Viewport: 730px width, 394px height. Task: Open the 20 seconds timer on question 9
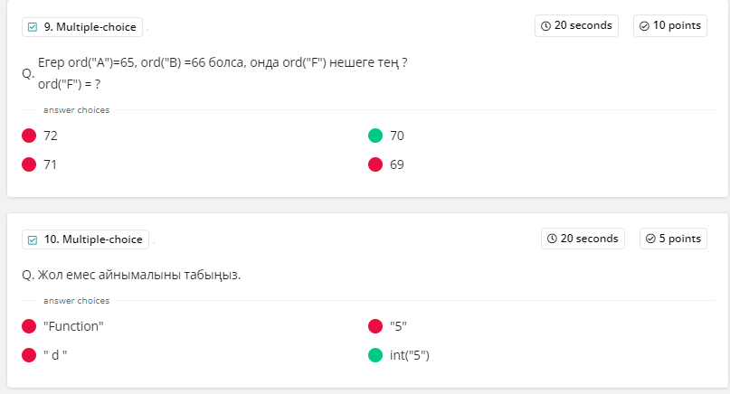pos(576,25)
